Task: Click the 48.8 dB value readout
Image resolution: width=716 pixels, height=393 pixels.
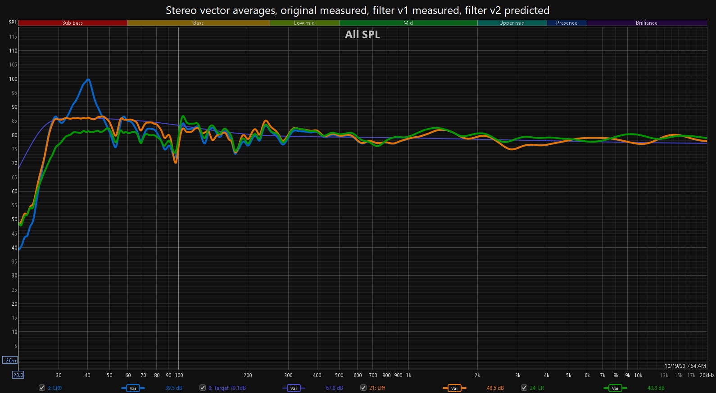Action: (x=656, y=388)
